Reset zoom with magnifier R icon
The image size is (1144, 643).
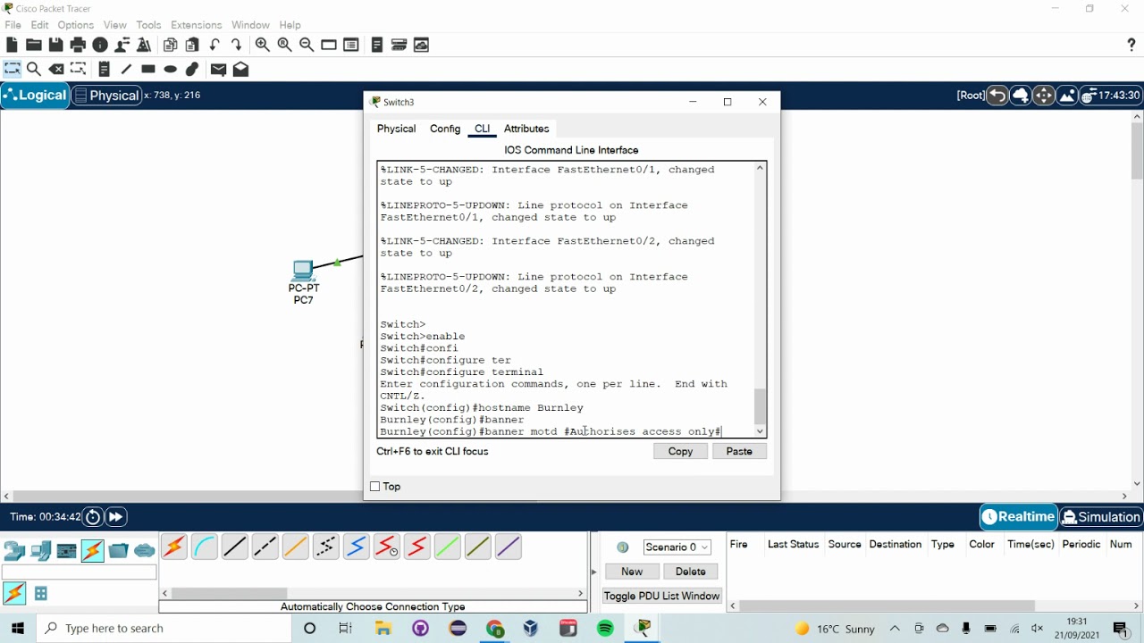click(x=285, y=45)
